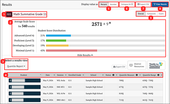Open the menu dots on the SMI-8f51 student row
This screenshot has height=104, width=170.
coord(10,87)
